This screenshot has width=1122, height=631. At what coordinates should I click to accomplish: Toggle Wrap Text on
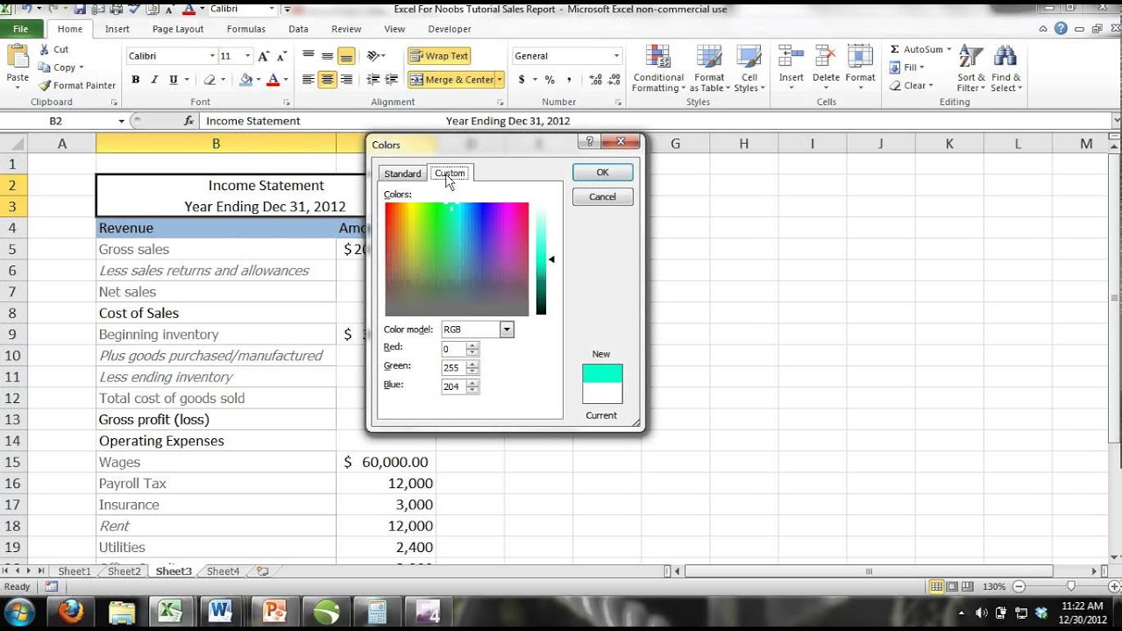point(439,56)
